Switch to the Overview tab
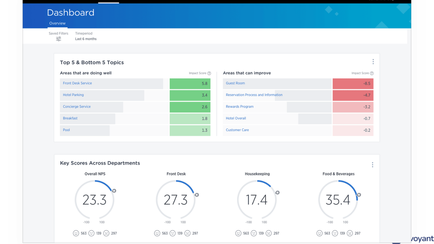This screenshot has width=434, height=244. [57, 23]
